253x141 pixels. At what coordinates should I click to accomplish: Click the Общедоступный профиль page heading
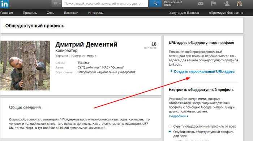35,26
